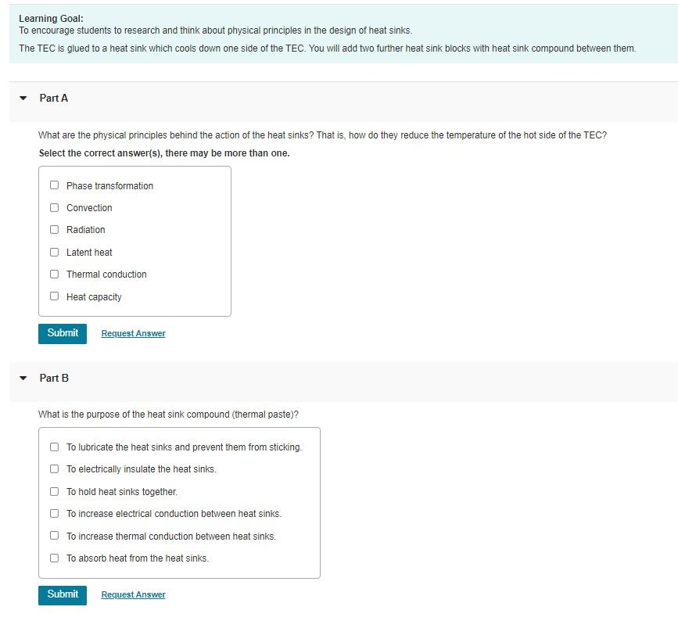Submit the Part A answers
Image resolution: width=678 pixels, height=621 pixels.
63,333
